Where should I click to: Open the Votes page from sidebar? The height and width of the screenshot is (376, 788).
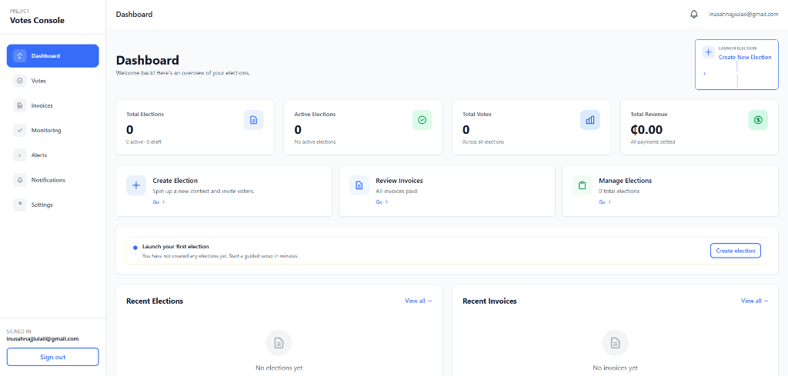pyautogui.click(x=38, y=81)
